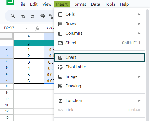
Task: Select Drawing menu entry
Action: (x=100, y=86)
